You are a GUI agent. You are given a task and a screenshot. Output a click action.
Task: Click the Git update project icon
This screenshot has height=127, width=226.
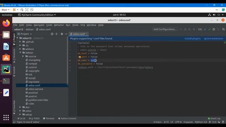[x=205, y=29]
